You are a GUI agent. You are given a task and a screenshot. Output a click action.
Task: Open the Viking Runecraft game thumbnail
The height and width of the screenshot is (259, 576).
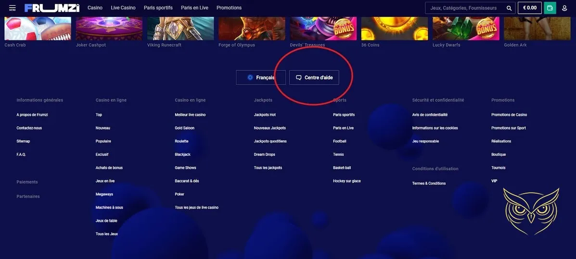(180, 29)
